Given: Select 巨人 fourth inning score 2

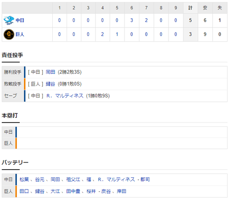Looking at the screenshot, I should click(x=103, y=34).
